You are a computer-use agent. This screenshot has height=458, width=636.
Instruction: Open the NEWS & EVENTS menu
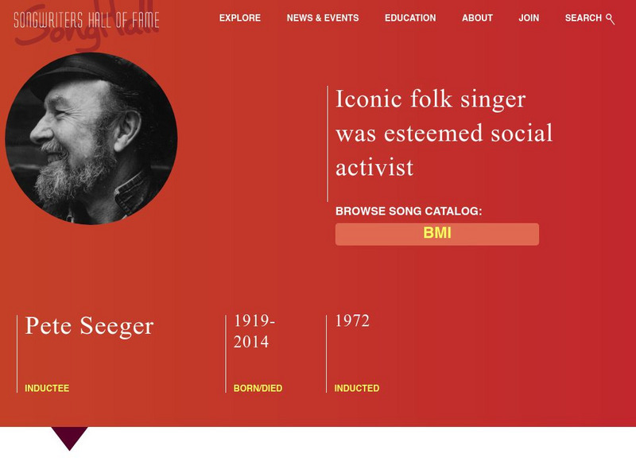click(324, 17)
